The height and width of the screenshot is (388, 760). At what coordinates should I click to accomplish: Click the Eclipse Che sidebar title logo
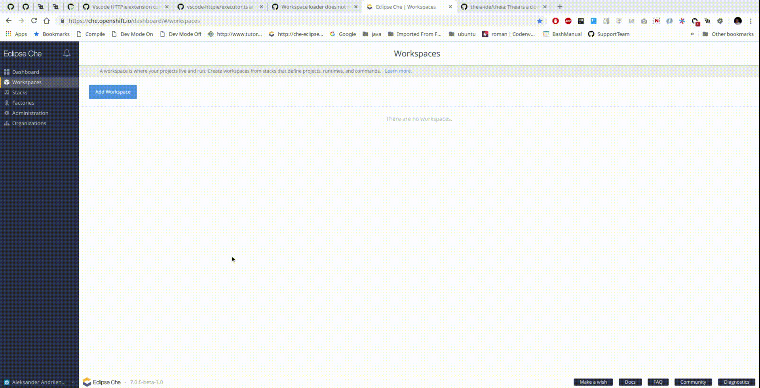tap(23, 54)
